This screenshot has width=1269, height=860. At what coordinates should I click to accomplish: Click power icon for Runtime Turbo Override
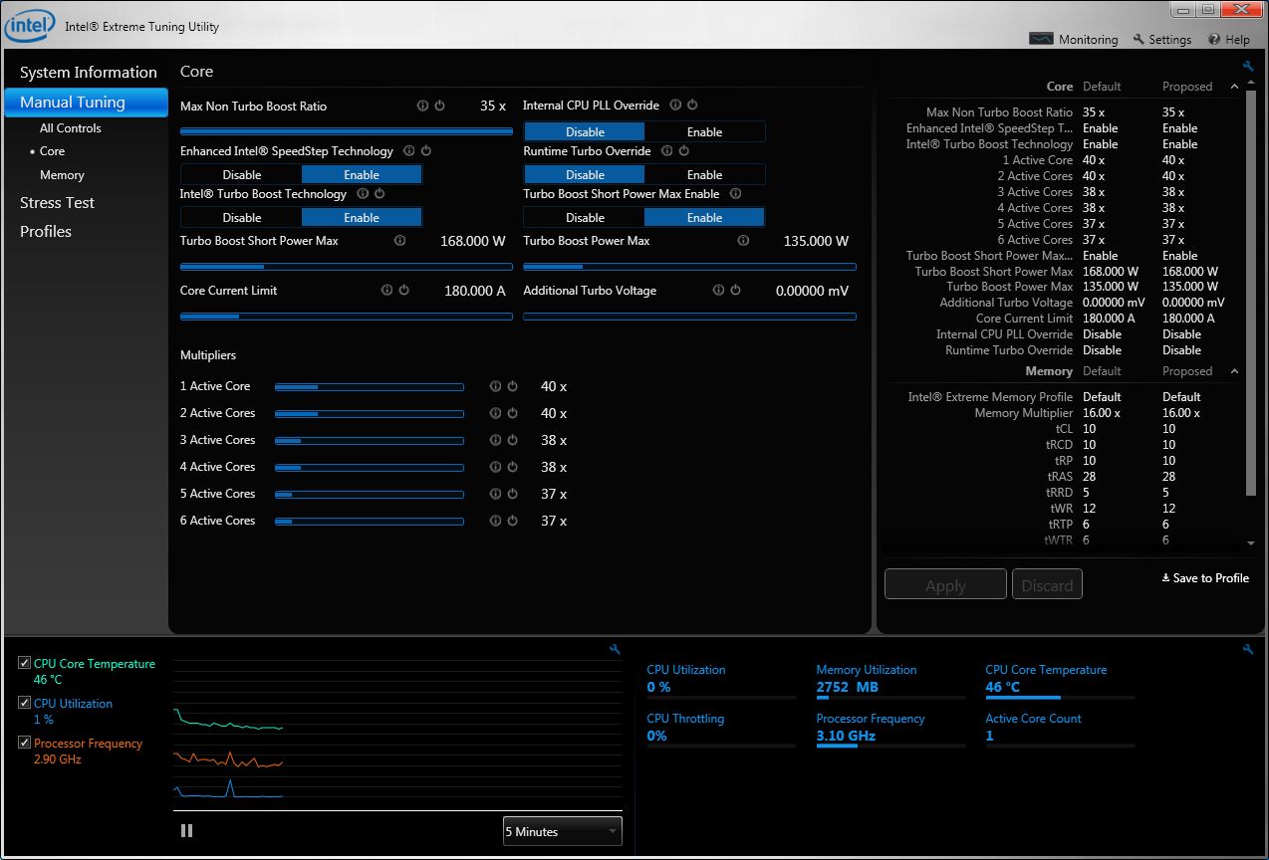click(x=684, y=151)
